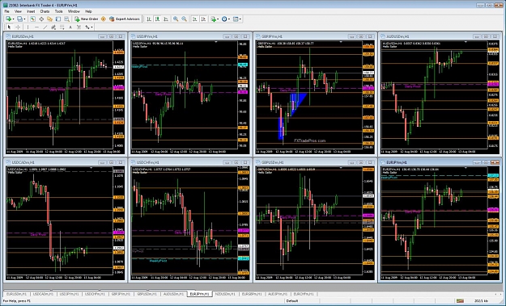Launch MetaEditor from the toolbar
Screen dimensions: 506x306
click(x=104, y=19)
